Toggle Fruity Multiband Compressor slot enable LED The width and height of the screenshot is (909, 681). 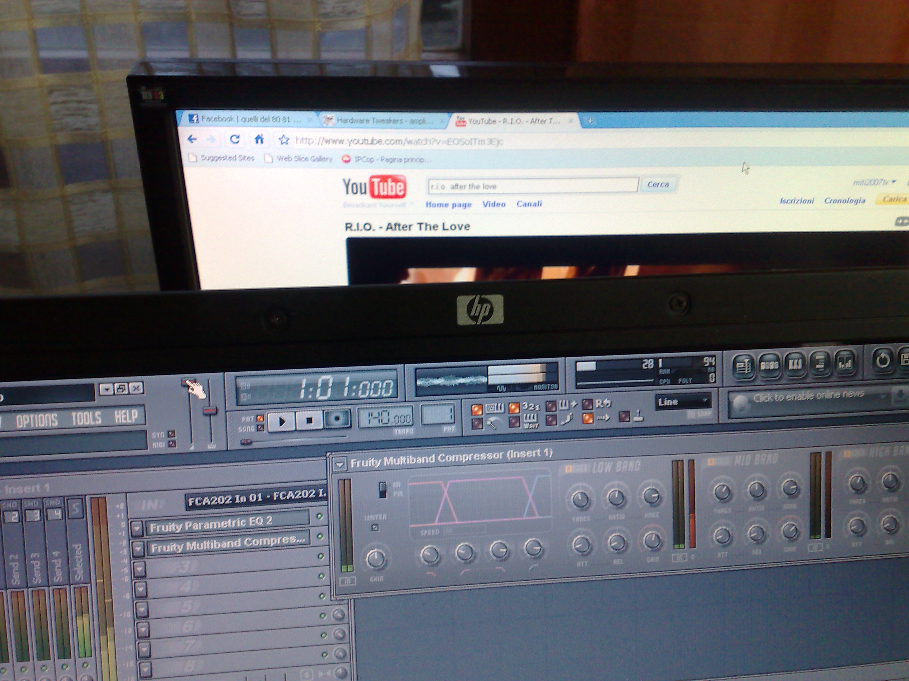point(320,536)
